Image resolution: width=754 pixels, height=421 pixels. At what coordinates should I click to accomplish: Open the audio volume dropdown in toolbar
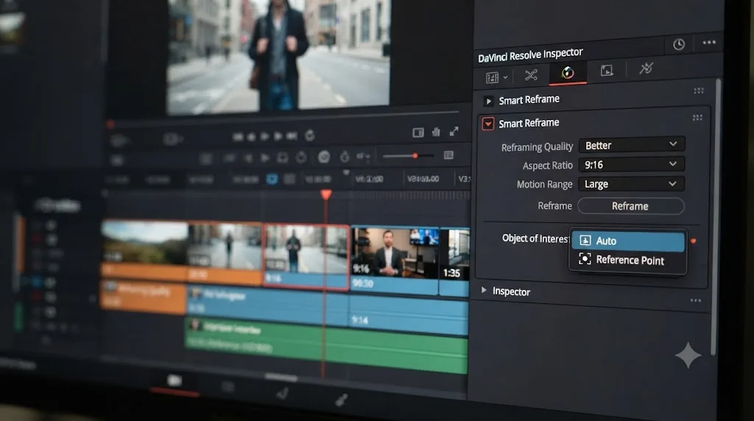pyautogui.click(x=363, y=156)
